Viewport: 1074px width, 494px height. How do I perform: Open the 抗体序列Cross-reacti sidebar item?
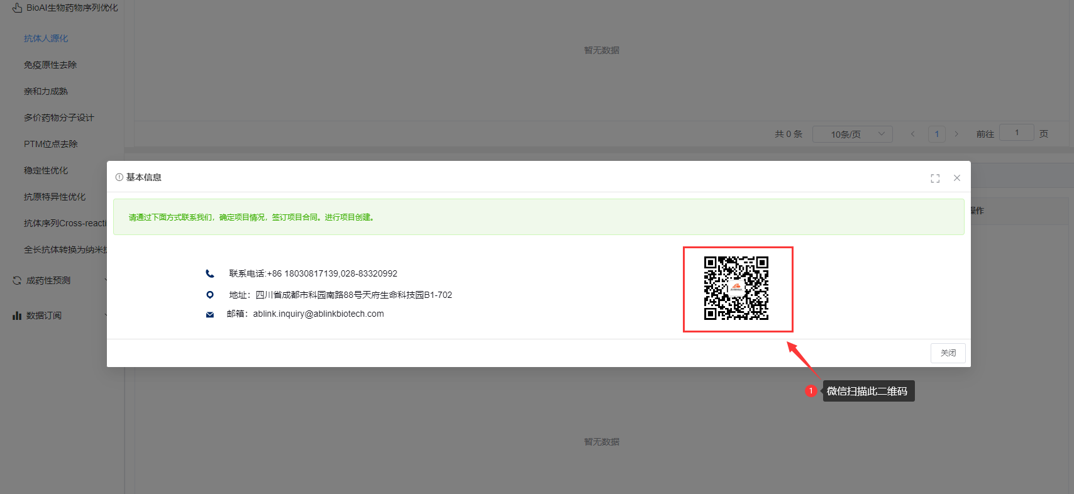65,223
